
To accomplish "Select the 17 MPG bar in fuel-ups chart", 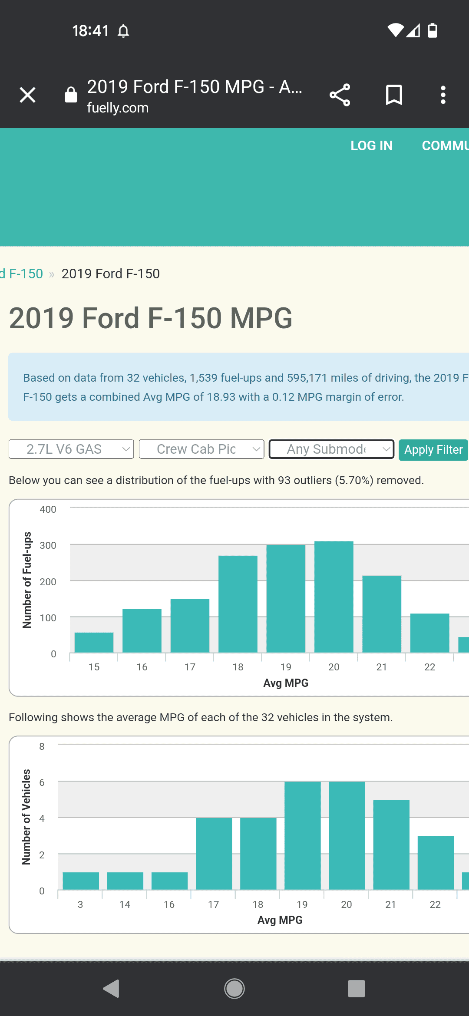I will coord(190,626).
